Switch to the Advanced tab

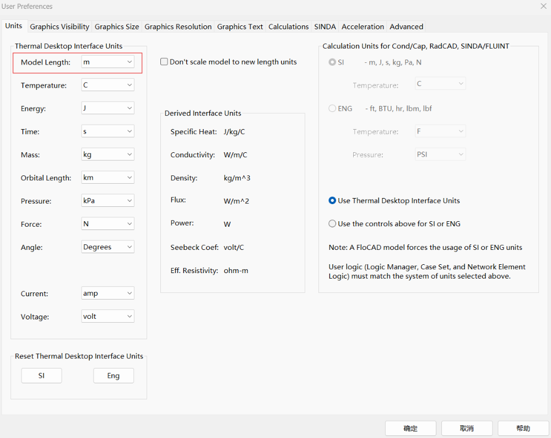coord(406,26)
